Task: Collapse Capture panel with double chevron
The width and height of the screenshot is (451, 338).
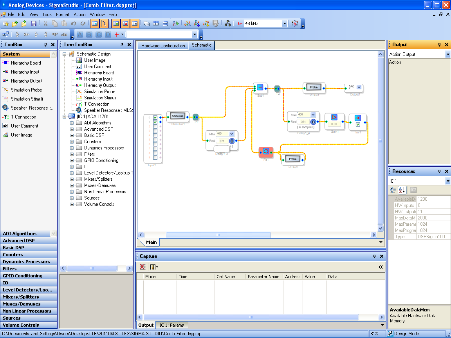Action: tap(381, 267)
